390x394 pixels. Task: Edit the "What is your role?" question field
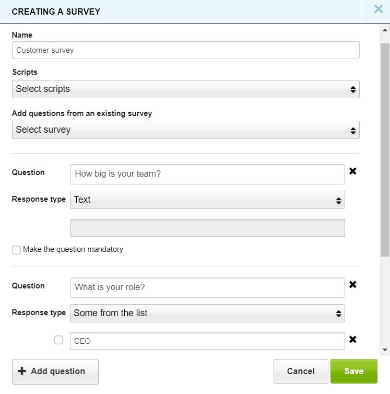tap(207, 287)
